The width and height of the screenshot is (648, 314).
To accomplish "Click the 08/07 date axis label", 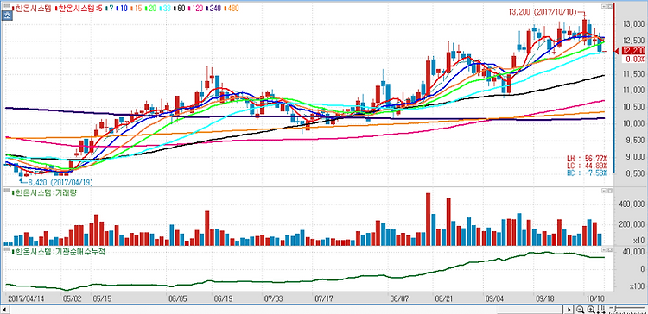I will pos(399,298).
